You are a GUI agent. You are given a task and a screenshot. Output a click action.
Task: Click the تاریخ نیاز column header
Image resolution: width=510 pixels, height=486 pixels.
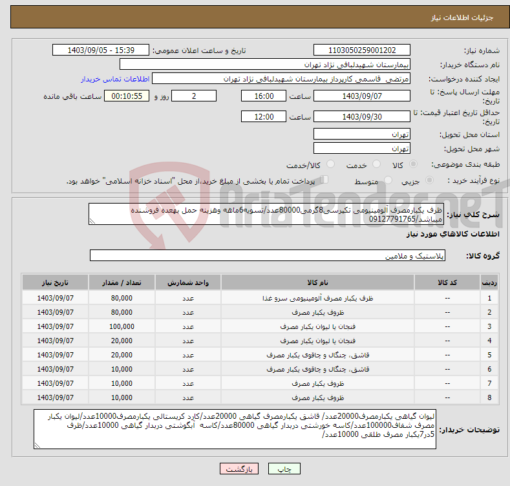click(56, 282)
